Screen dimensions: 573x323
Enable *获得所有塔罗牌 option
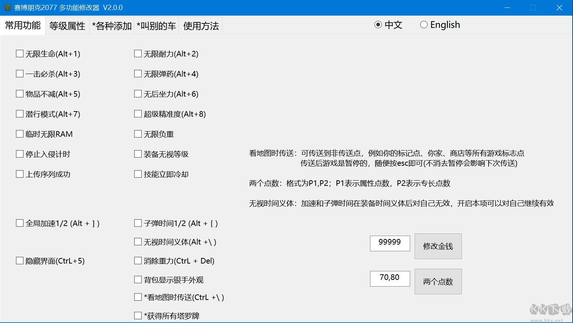pyautogui.click(x=138, y=315)
